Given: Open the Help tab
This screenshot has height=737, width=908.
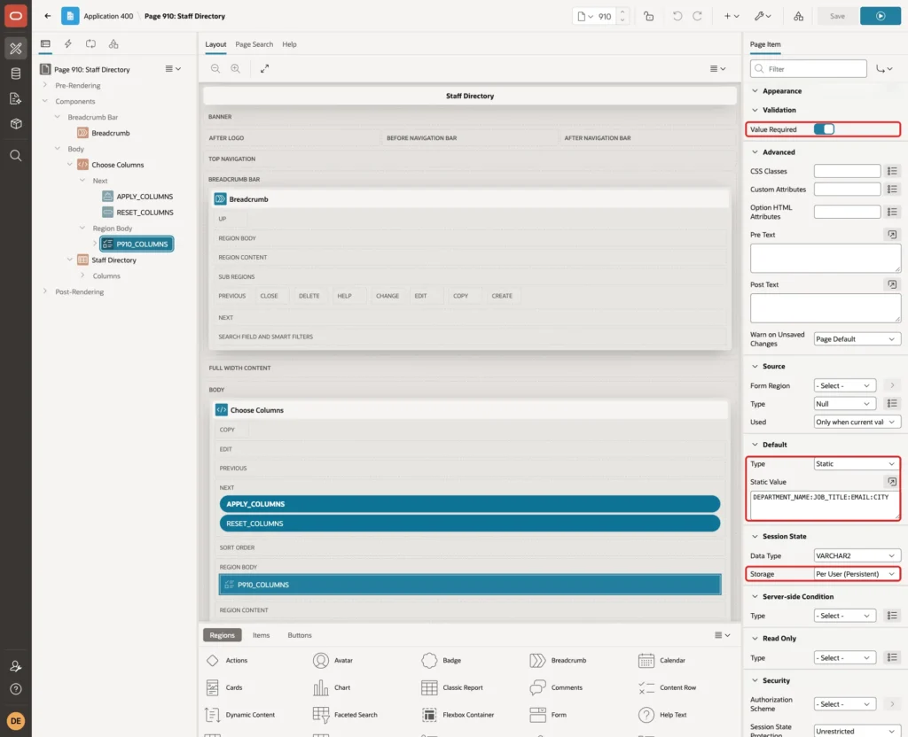Looking at the screenshot, I should click(290, 44).
